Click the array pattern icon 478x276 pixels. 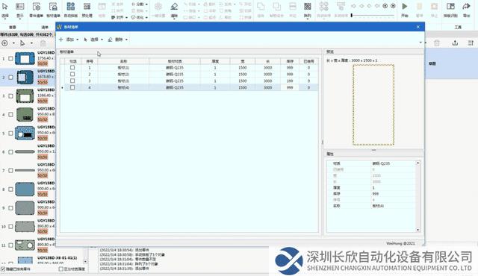tap(308, 7)
